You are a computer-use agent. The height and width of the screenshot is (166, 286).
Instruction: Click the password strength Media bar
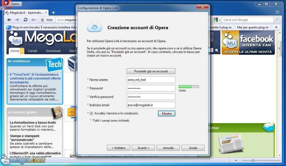point(189,86)
